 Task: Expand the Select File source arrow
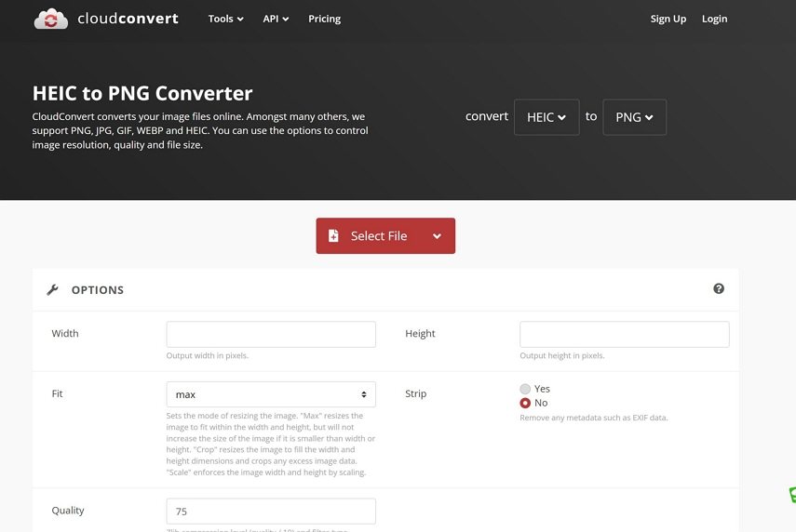coord(437,236)
